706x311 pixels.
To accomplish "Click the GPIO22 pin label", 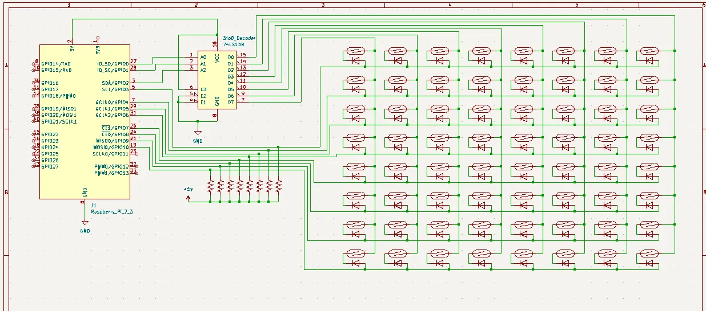I will tap(50, 134).
